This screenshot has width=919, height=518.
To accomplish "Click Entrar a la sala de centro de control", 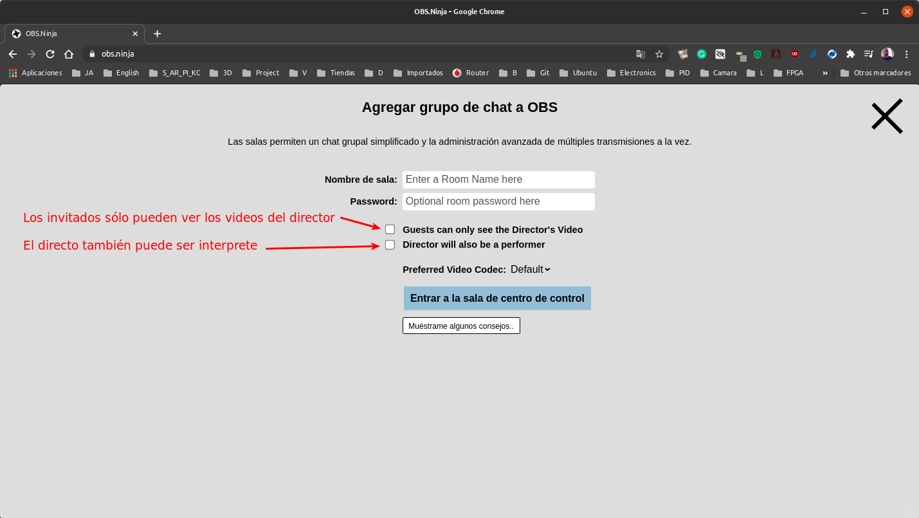I will pos(497,298).
